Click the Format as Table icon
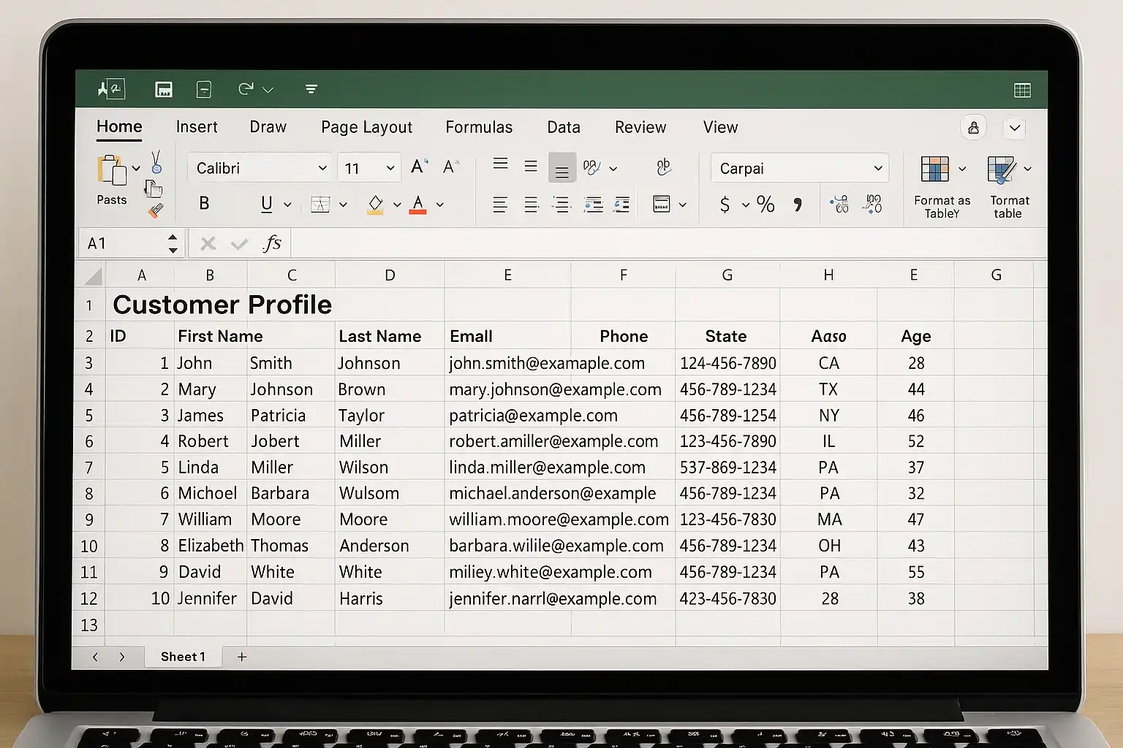This screenshot has height=748, width=1123. click(934, 169)
